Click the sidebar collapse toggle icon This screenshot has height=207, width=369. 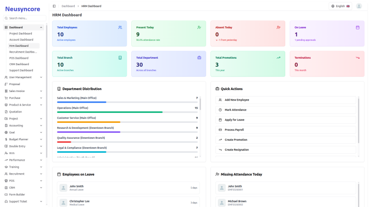[x=54, y=6]
